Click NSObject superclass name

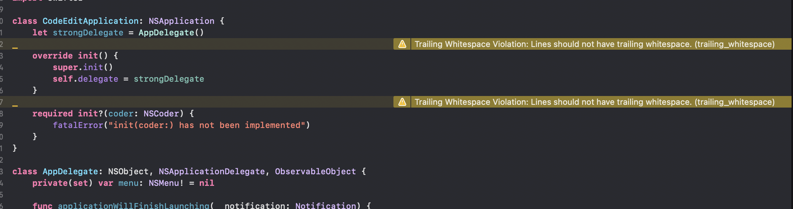point(129,172)
